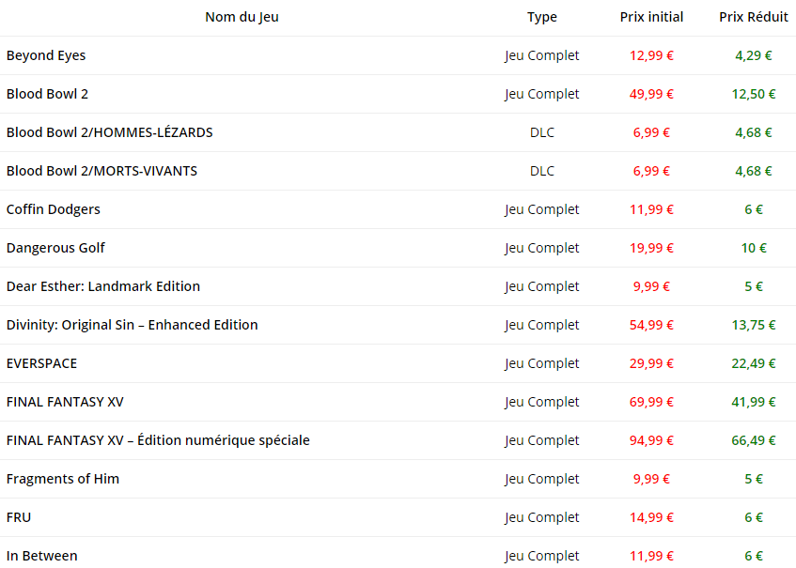Open the Beyond Eyes game entry
Screen dimensions: 796x568
[x=46, y=55]
